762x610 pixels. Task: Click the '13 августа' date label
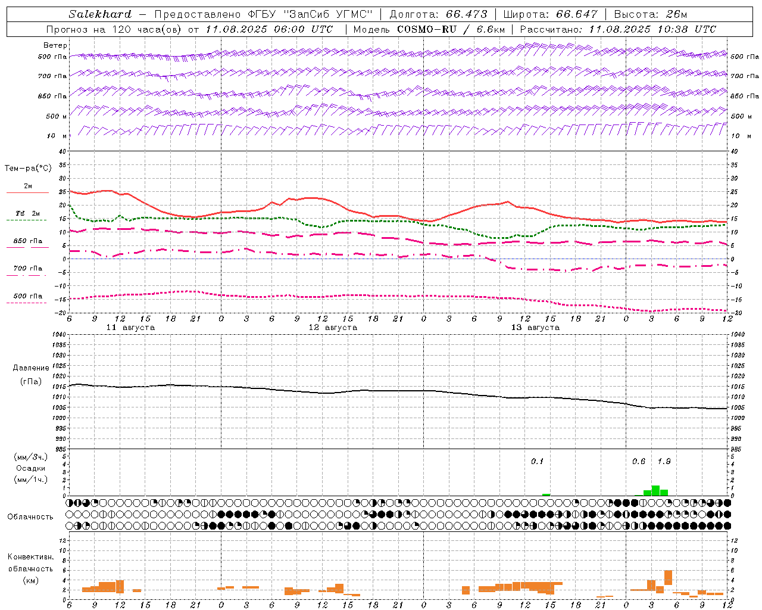click(535, 328)
